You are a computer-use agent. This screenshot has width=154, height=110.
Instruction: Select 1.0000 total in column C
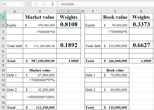pos(69,61)
